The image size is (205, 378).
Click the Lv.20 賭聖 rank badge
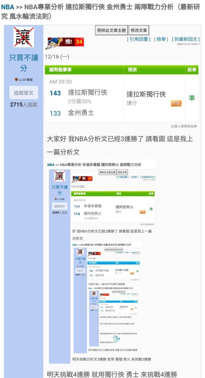pos(23,79)
